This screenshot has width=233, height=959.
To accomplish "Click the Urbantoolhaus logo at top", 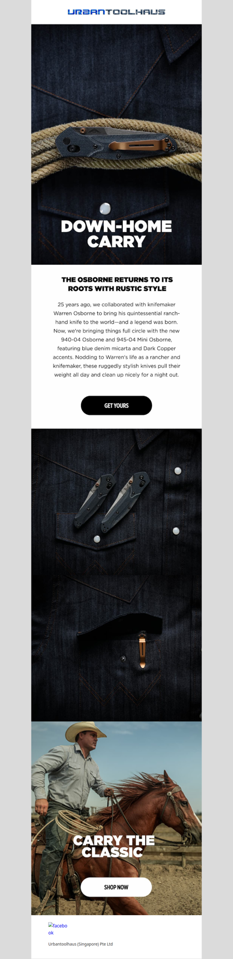I will [x=116, y=12].
